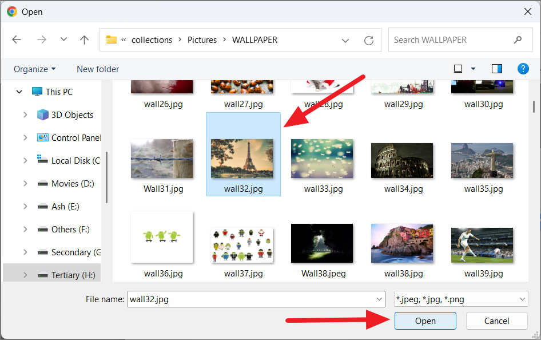
Task: Expand the Tertiary (H:) node
Action: tap(25, 275)
